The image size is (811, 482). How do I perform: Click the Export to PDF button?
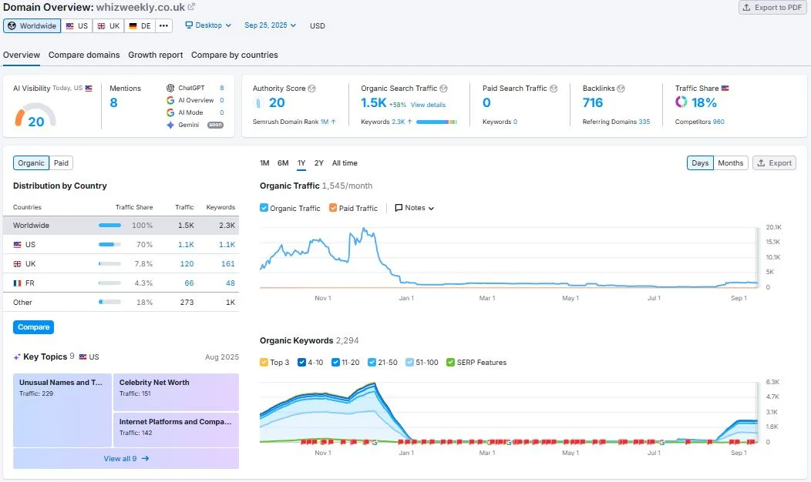point(772,7)
